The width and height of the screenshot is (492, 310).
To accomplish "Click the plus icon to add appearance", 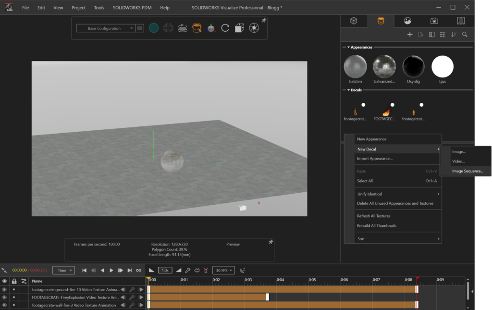I will (x=410, y=35).
